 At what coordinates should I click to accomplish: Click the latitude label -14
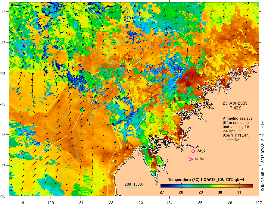(x=3, y=73)
